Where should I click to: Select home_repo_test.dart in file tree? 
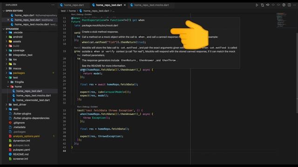point(29,91)
